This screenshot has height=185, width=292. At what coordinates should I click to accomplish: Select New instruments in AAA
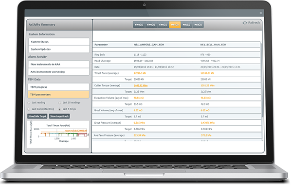pyautogui.click(x=59, y=64)
